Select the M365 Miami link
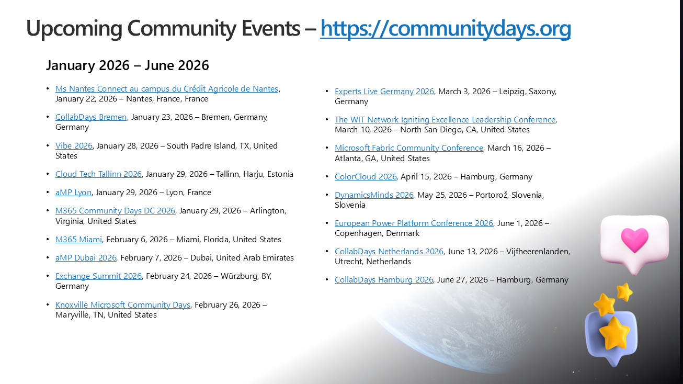 coord(78,240)
